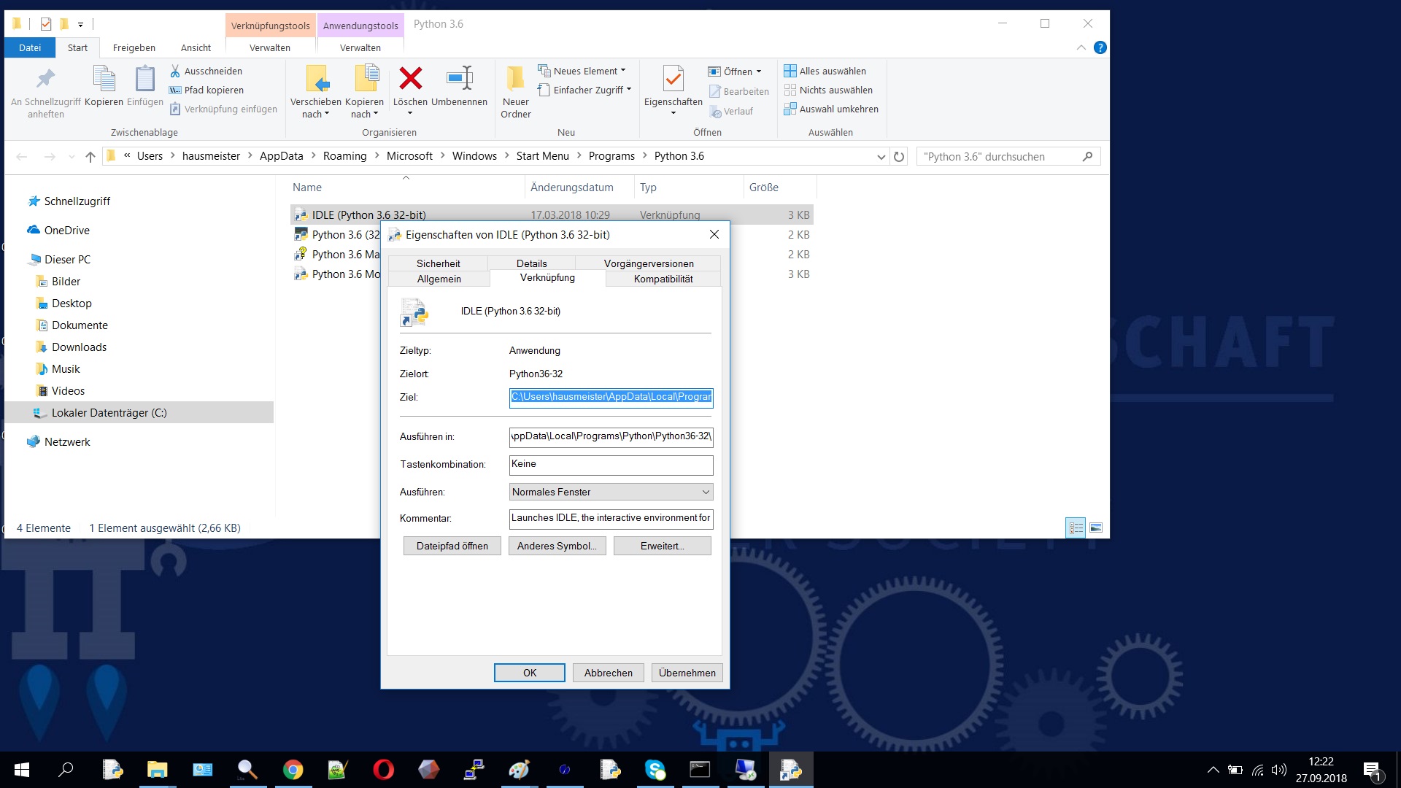The width and height of the screenshot is (1401, 788).
Task: Click Ausschneiden scissors item
Action: pyautogui.click(x=206, y=71)
